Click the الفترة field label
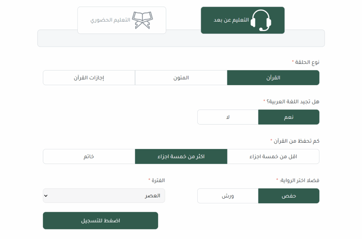 point(158,180)
